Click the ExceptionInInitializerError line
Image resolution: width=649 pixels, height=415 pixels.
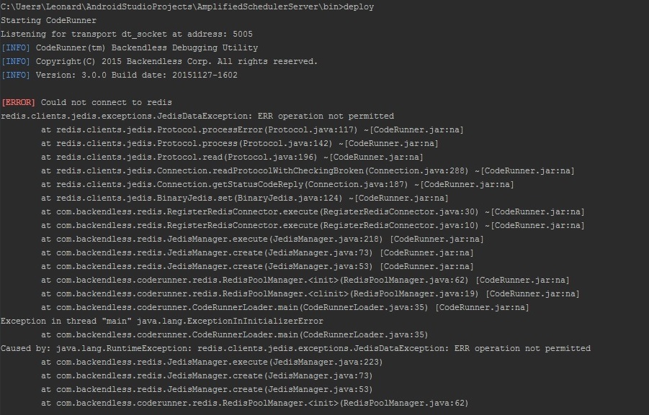pos(162,321)
